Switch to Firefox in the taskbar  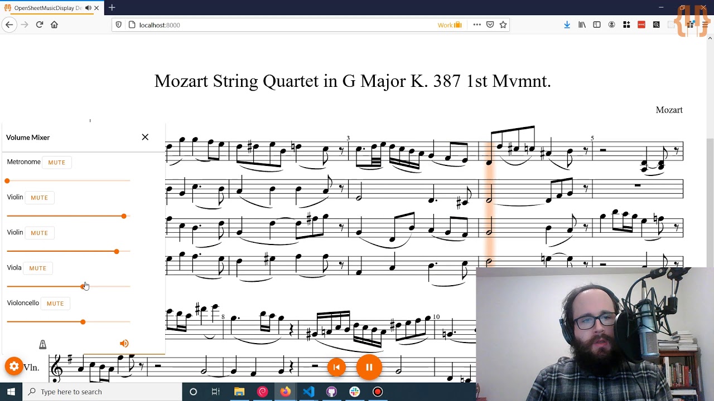click(x=285, y=392)
